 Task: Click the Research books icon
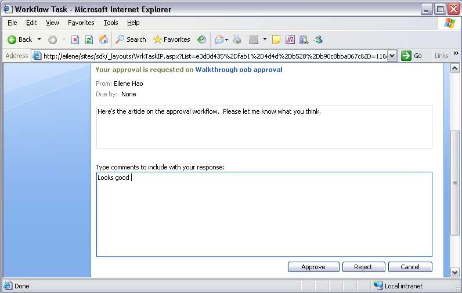click(304, 39)
